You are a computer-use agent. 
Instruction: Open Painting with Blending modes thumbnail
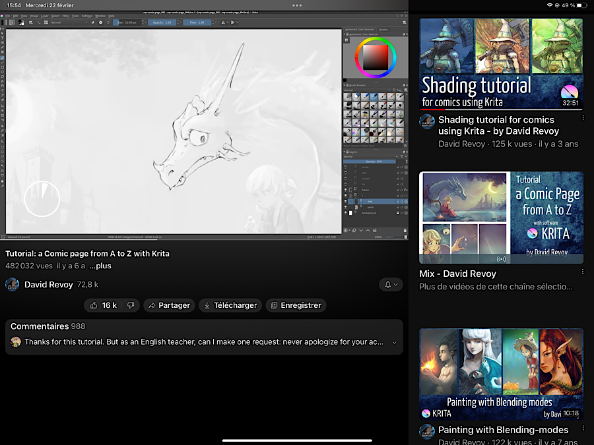tap(501, 374)
